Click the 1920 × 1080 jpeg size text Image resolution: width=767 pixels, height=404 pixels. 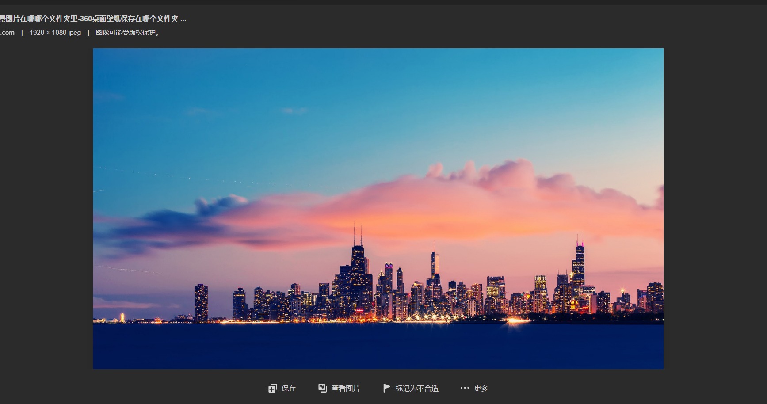55,33
